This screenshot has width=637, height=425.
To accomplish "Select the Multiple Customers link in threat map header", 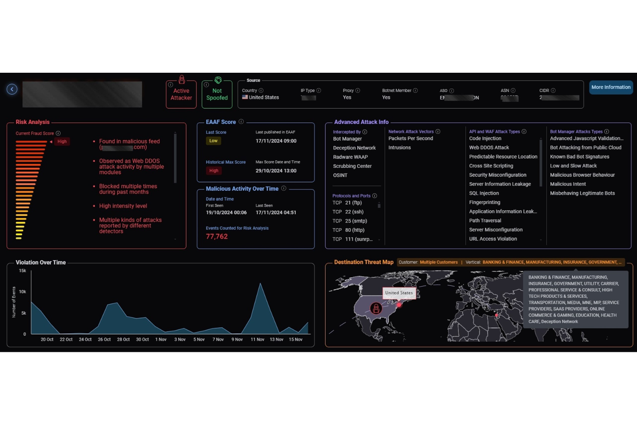I will coord(439,262).
